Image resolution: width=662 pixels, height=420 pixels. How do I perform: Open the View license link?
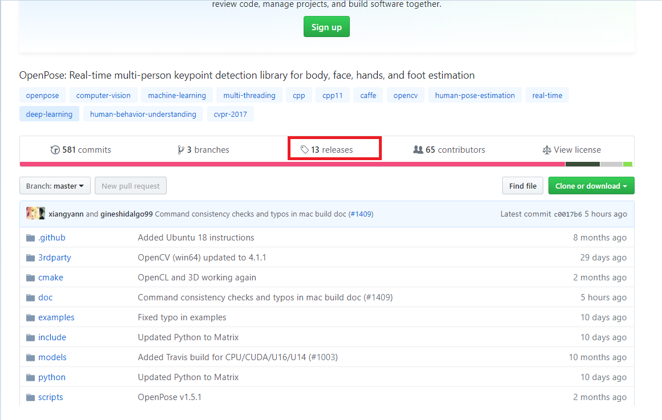point(572,150)
